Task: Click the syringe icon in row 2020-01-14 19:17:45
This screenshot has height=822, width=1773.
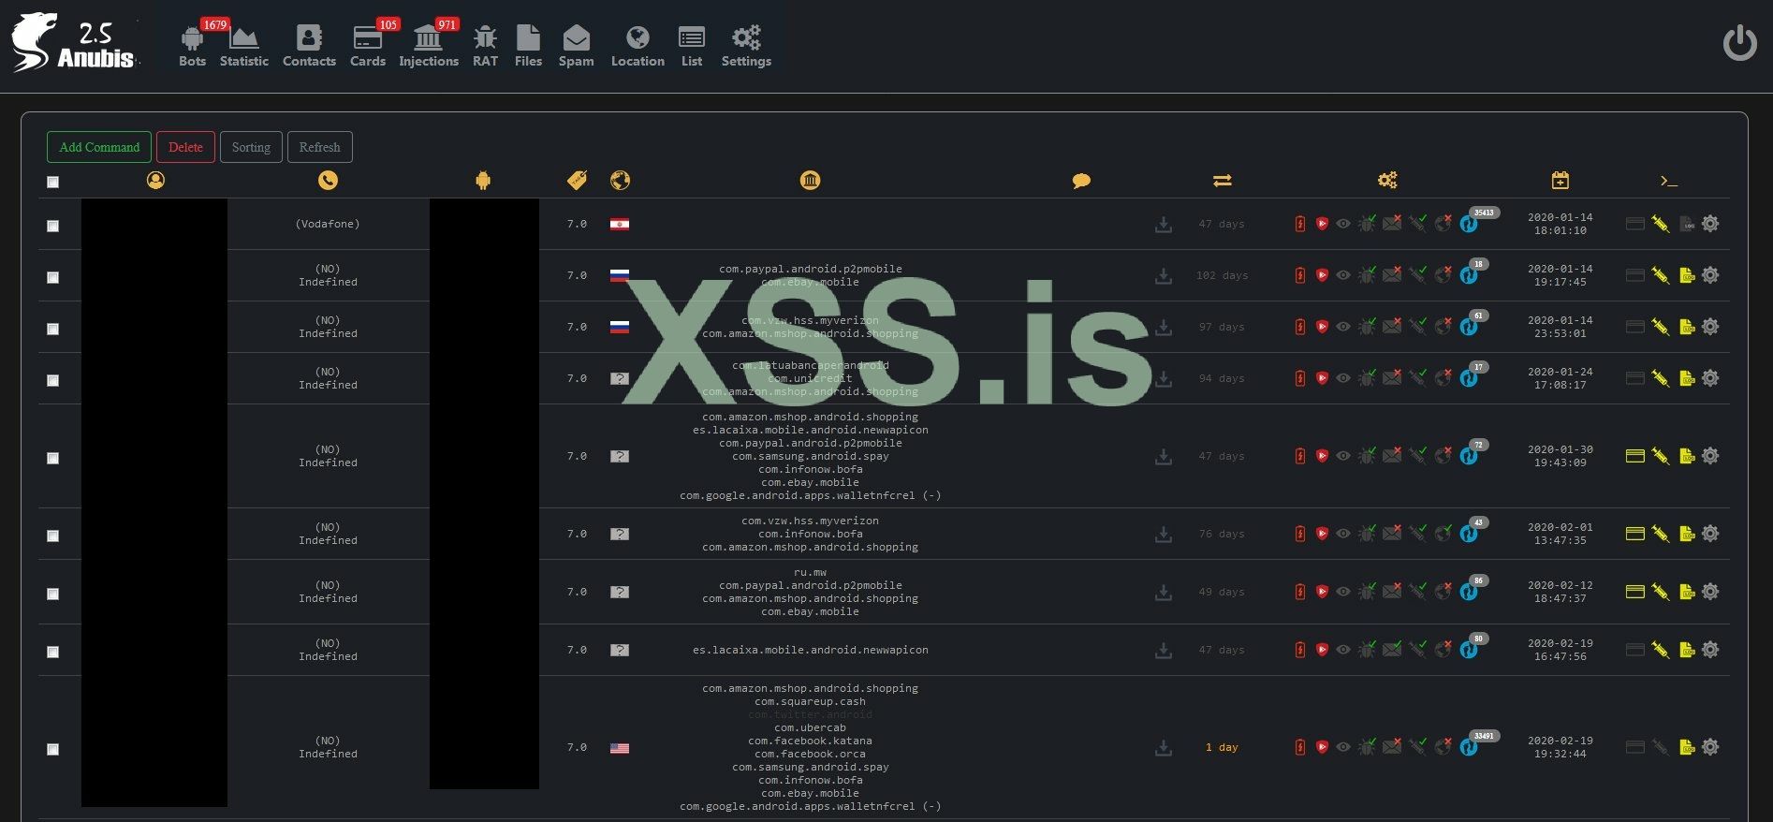Action: point(1661,275)
